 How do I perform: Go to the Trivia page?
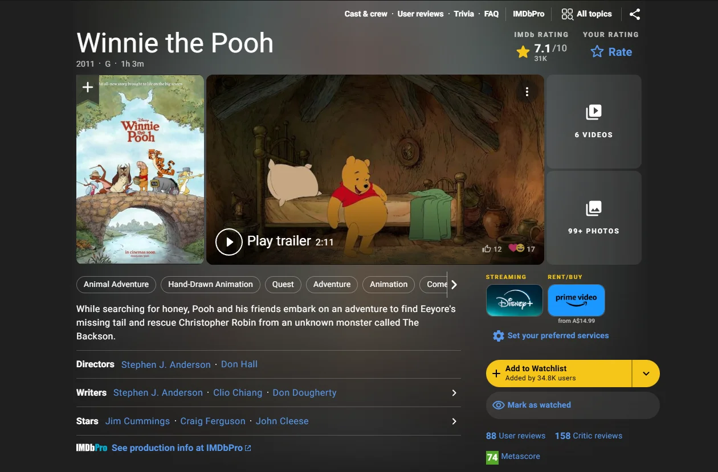464,14
